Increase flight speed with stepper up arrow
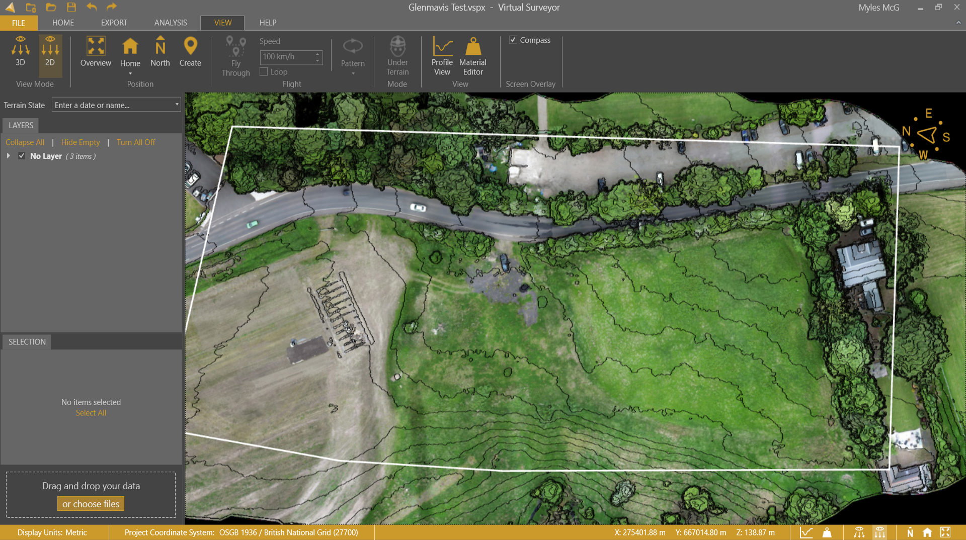The height and width of the screenshot is (540, 966). [x=317, y=54]
